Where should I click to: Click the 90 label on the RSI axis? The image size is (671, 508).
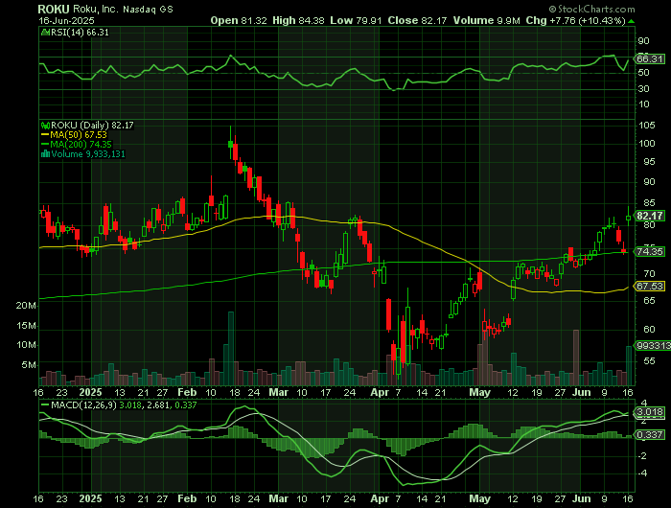point(643,41)
